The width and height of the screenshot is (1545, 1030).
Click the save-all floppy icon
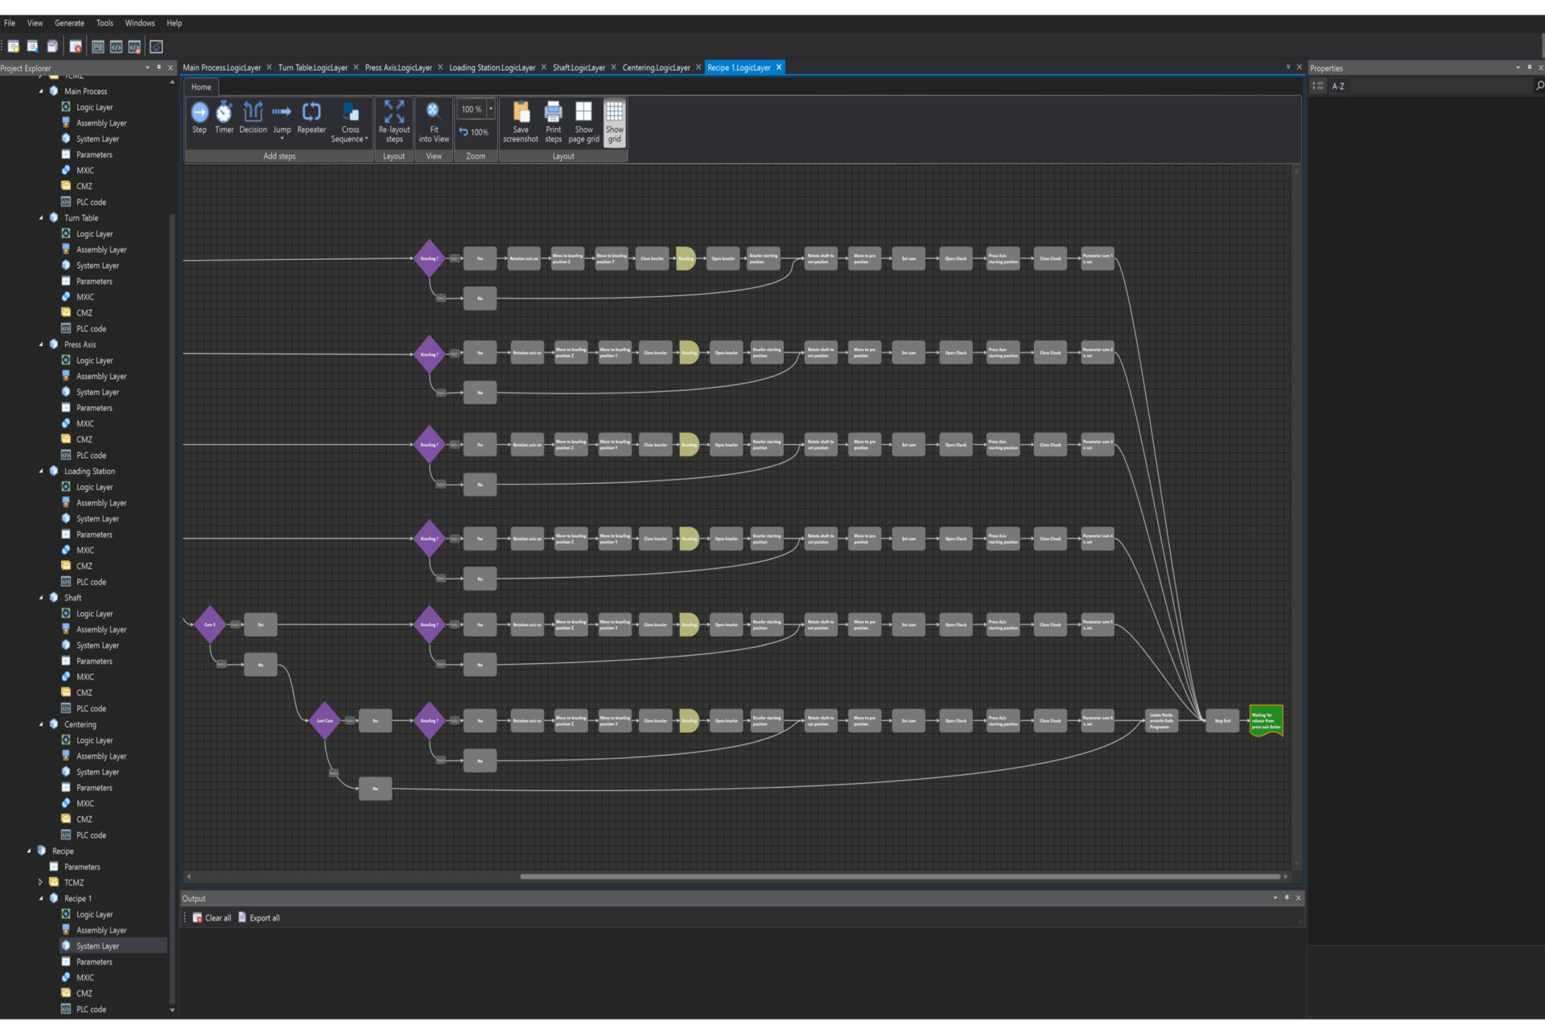52,47
